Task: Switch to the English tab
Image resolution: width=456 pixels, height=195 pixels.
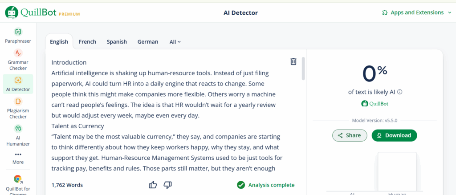Action: tap(59, 42)
